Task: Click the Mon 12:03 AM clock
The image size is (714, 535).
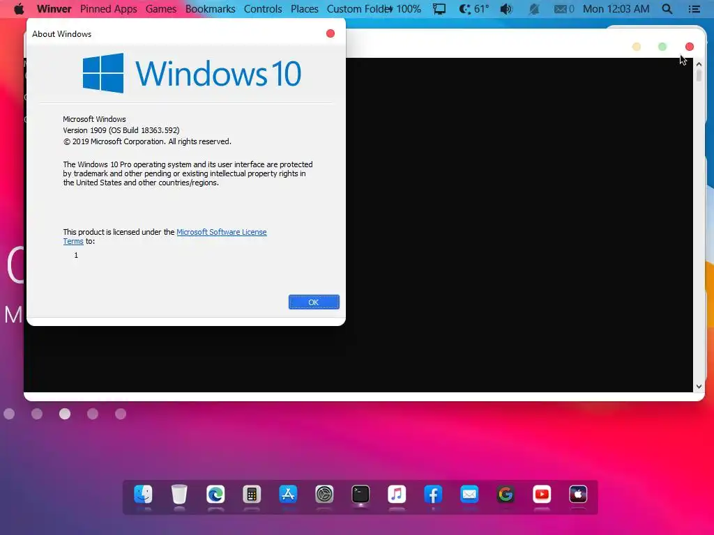Action: [x=616, y=8]
